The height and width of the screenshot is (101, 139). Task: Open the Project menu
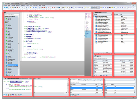18,6
